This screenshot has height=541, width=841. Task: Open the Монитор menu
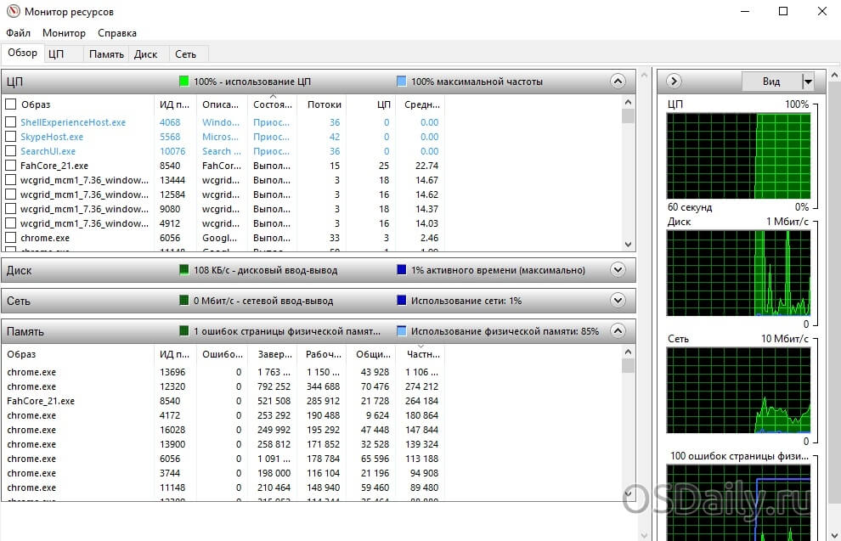(64, 33)
